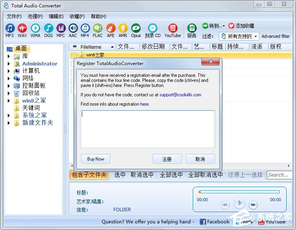
Task: Rewind in the audio player
Action: click(225, 205)
